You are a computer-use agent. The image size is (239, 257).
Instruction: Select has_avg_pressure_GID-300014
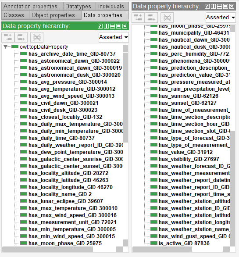[x=68, y=82]
